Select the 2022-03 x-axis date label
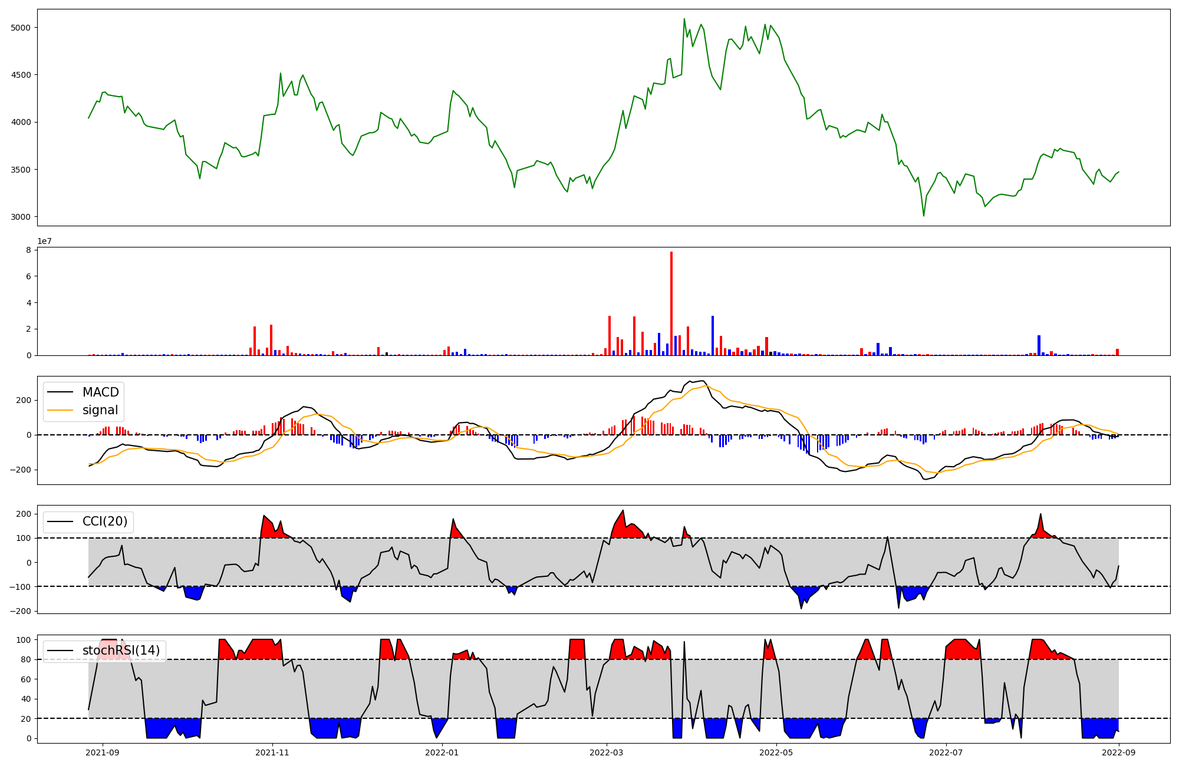Viewport: 1179px width, 766px height. coord(606,752)
